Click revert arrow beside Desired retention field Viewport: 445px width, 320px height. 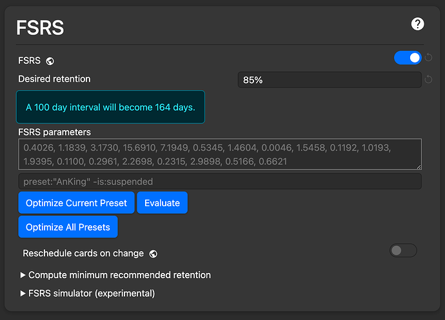428,80
